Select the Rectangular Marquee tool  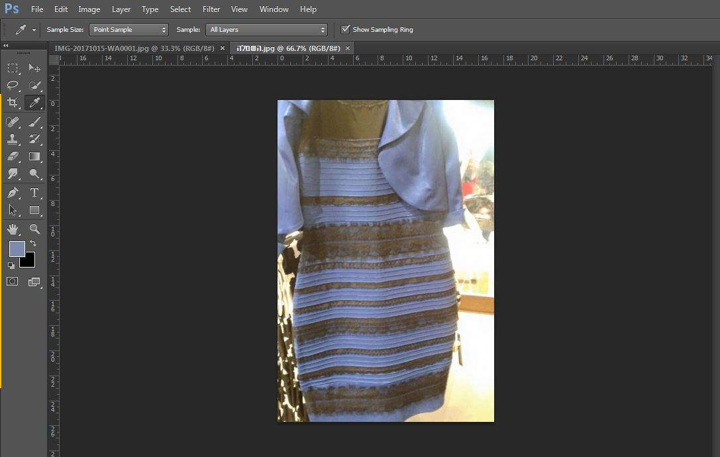coord(13,68)
